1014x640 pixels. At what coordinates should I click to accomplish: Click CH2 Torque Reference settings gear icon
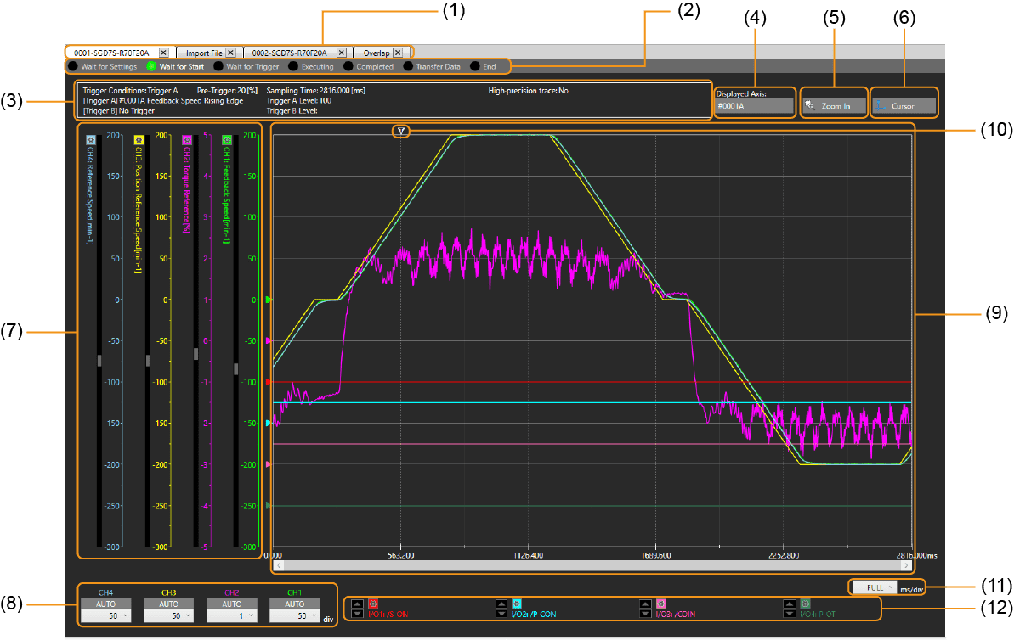(x=187, y=139)
